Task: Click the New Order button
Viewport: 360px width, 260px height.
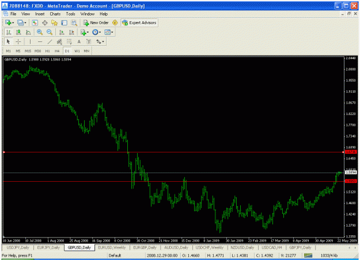Action: coord(96,22)
